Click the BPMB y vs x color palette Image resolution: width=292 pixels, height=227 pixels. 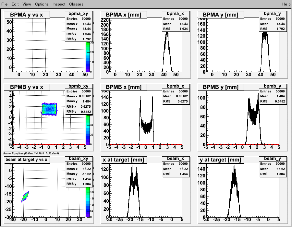pyautogui.click(x=88, y=129)
